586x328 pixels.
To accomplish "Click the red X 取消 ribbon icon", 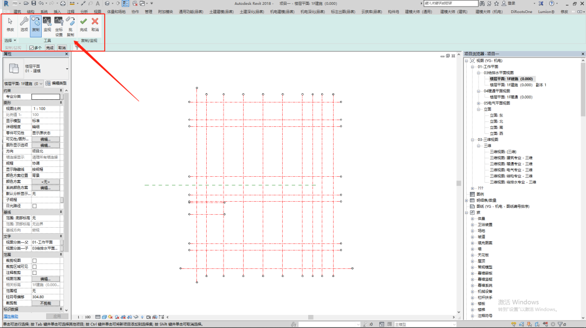I will click(95, 24).
